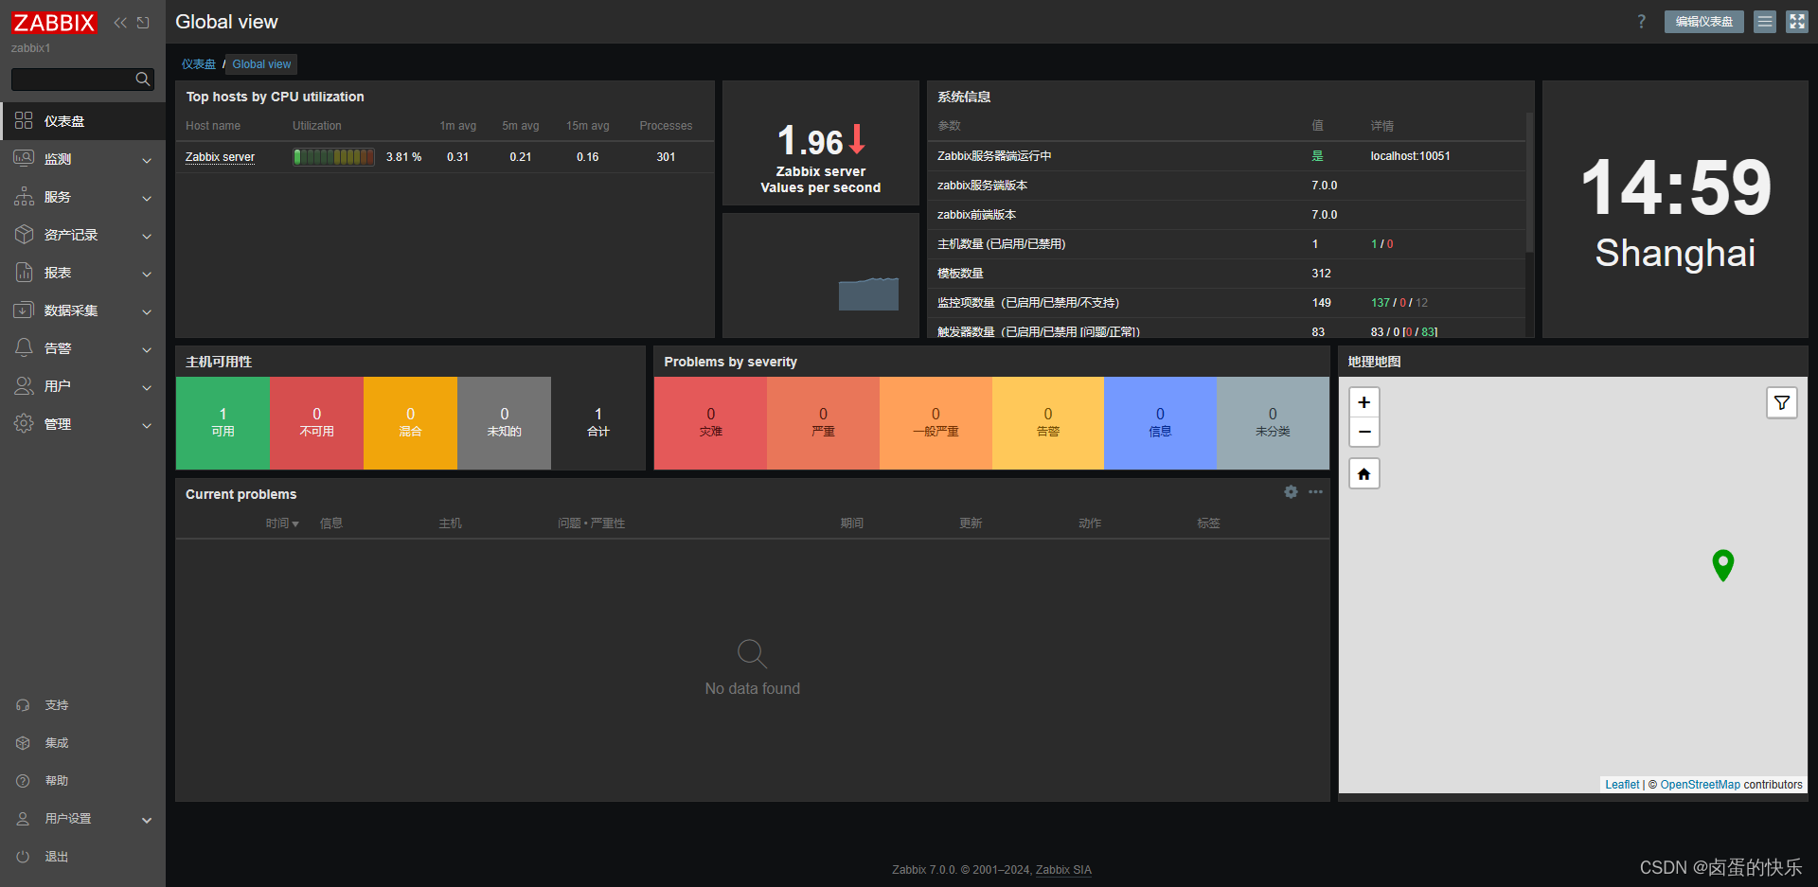This screenshot has height=887, width=1818.
Task: Expand the 数据采集 chevron arrow
Action: (x=147, y=311)
